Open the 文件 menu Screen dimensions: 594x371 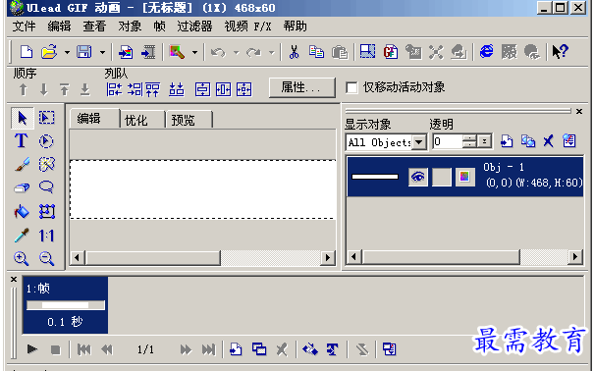click(x=24, y=26)
